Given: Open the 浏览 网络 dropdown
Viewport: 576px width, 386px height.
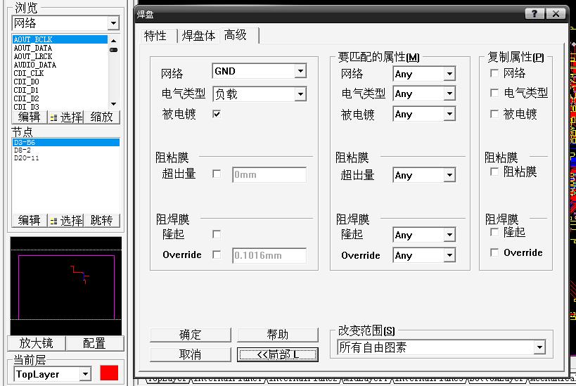Looking at the screenshot, I should [113, 23].
